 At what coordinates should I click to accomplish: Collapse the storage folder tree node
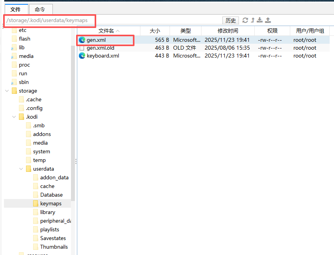[7, 91]
